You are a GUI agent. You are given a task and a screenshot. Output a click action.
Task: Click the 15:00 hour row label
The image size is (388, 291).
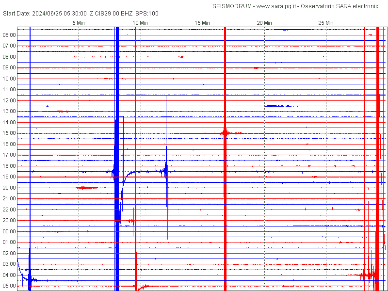coord(9,133)
